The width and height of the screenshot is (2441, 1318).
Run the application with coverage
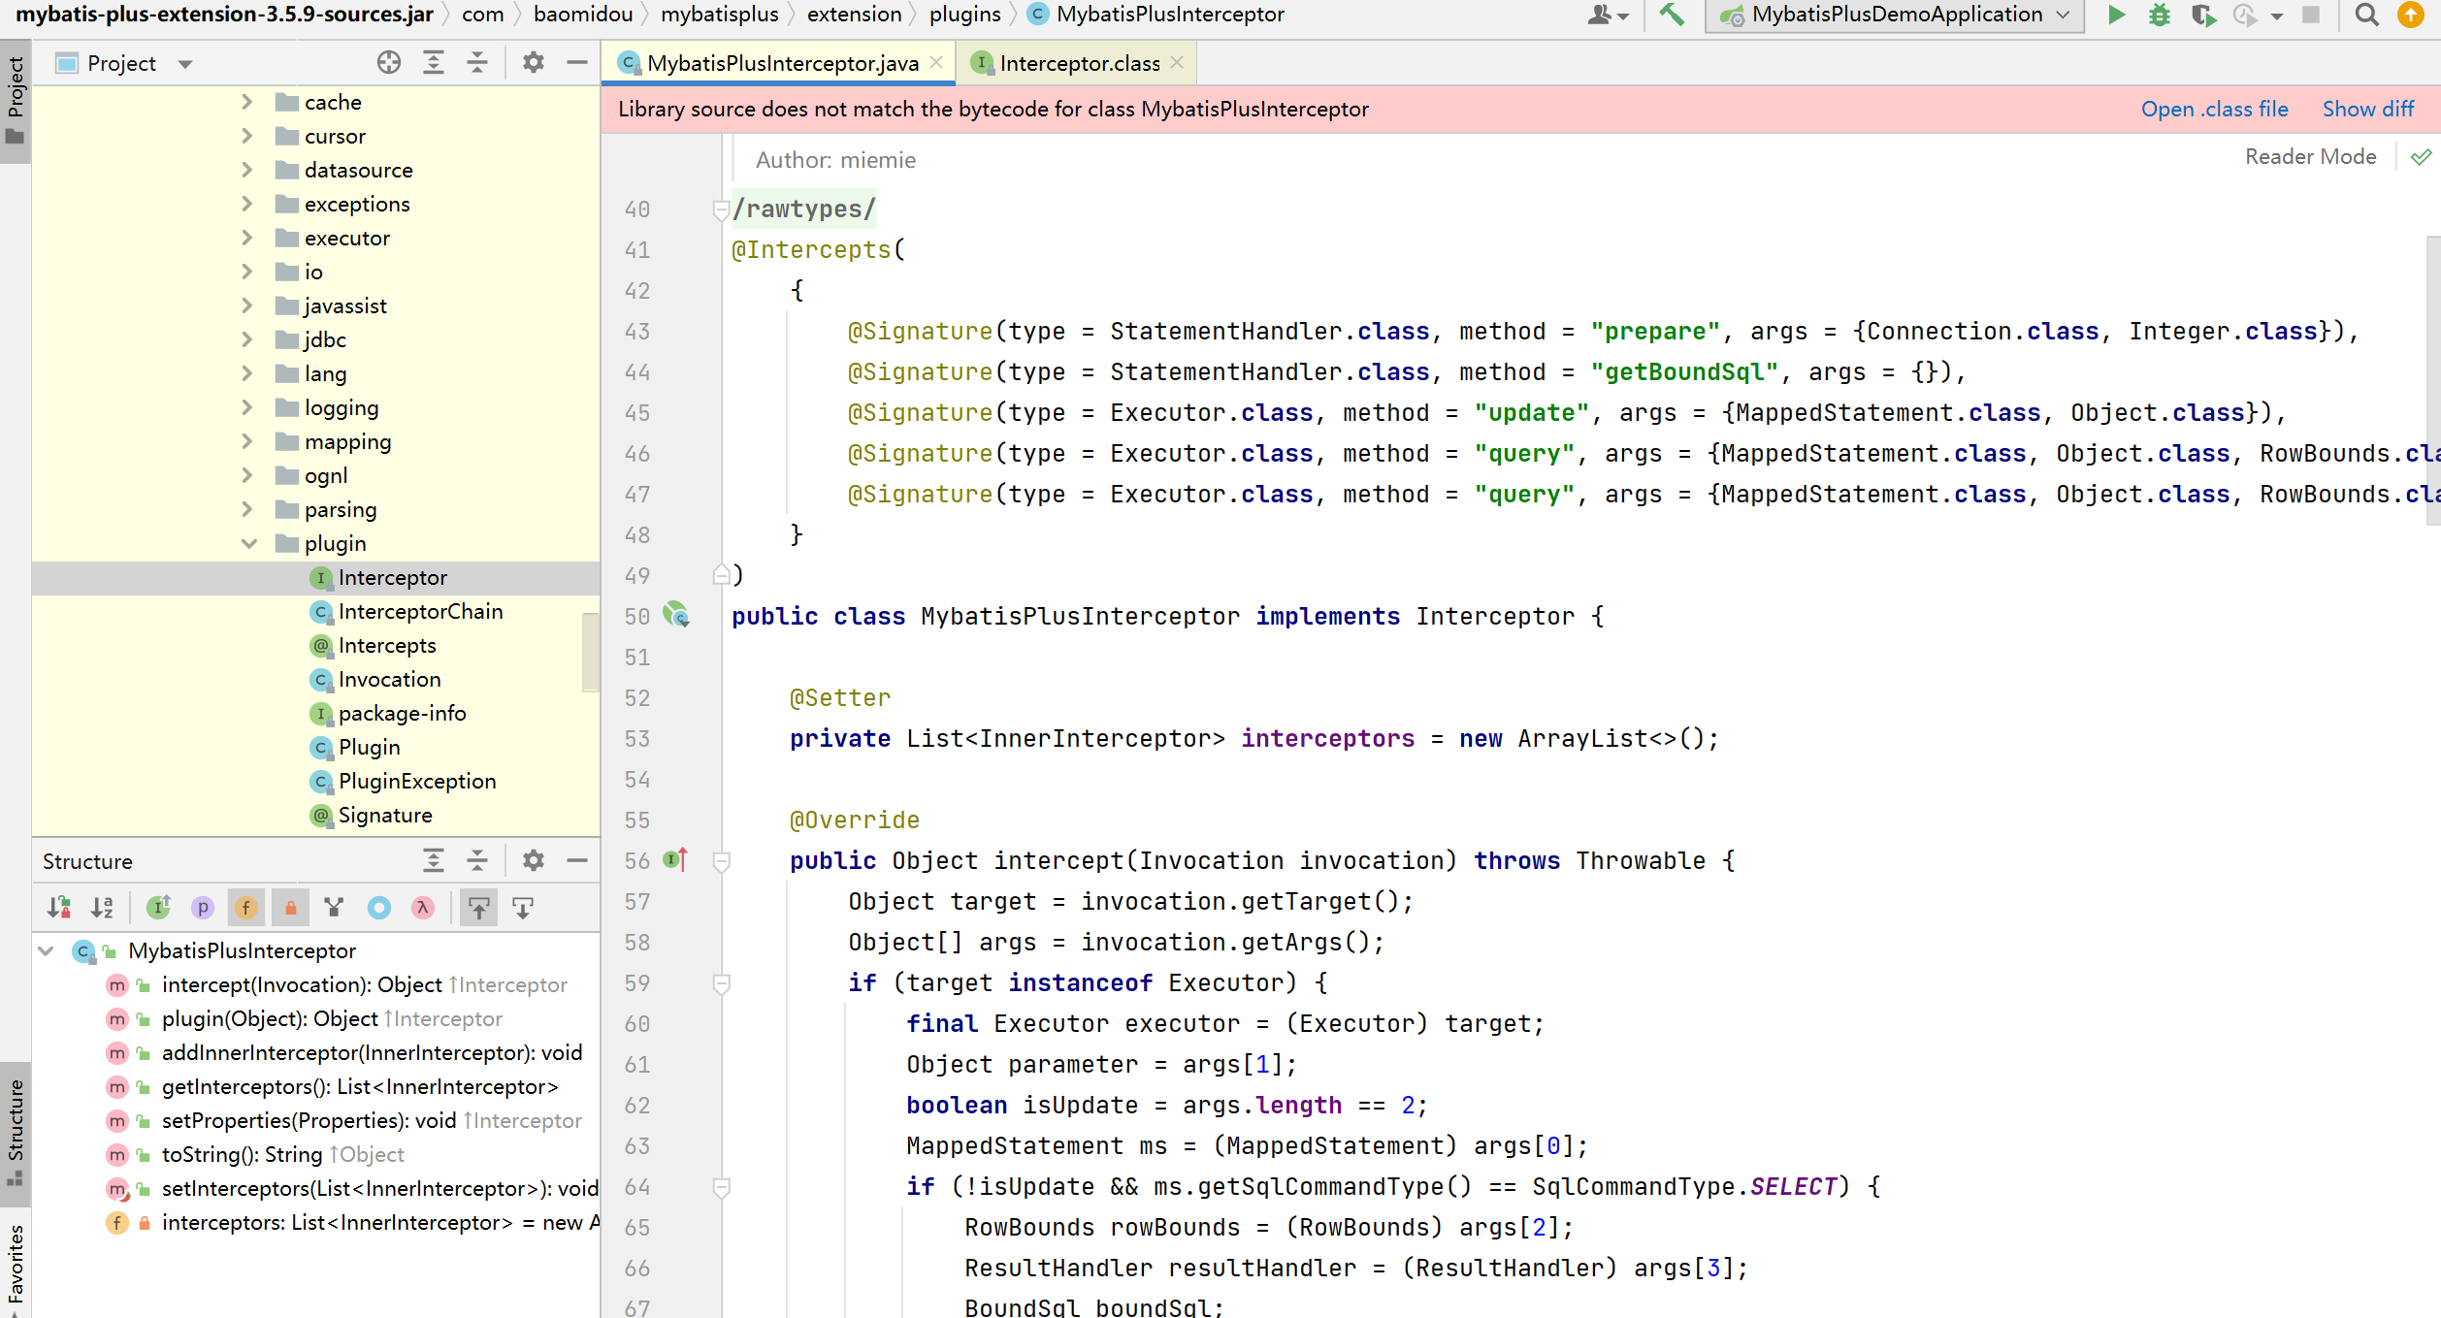(x=2202, y=15)
